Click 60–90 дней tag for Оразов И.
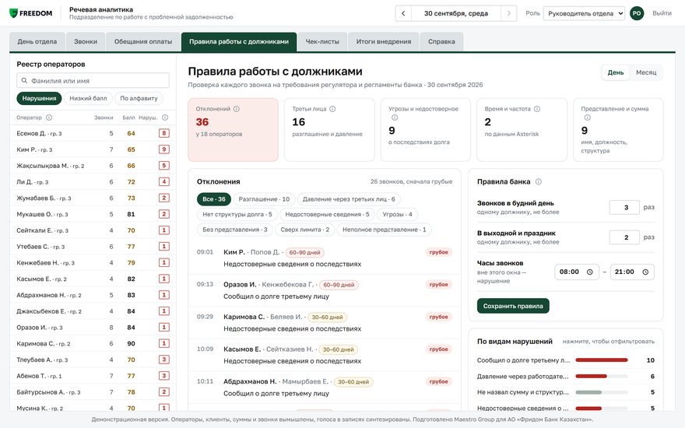The width and height of the screenshot is (685, 428). pos(339,285)
